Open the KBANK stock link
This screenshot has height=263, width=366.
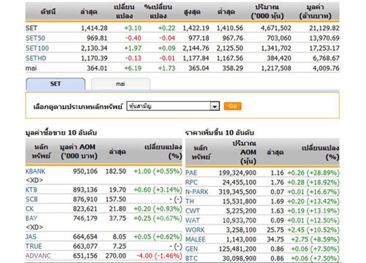(35, 171)
